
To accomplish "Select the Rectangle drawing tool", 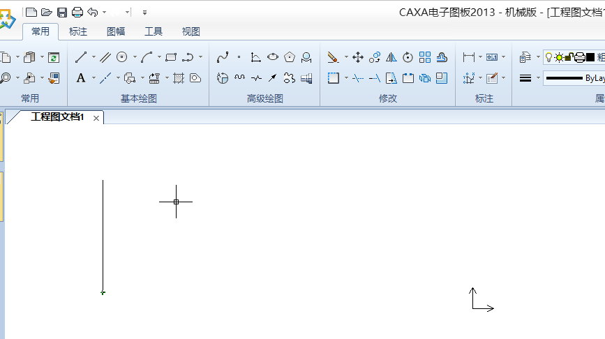I will (x=171, y=57).
